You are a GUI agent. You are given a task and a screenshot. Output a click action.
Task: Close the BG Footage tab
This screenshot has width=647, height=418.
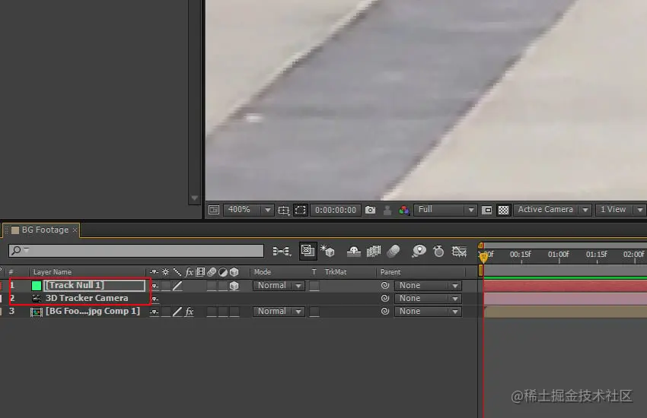(75, 230)
